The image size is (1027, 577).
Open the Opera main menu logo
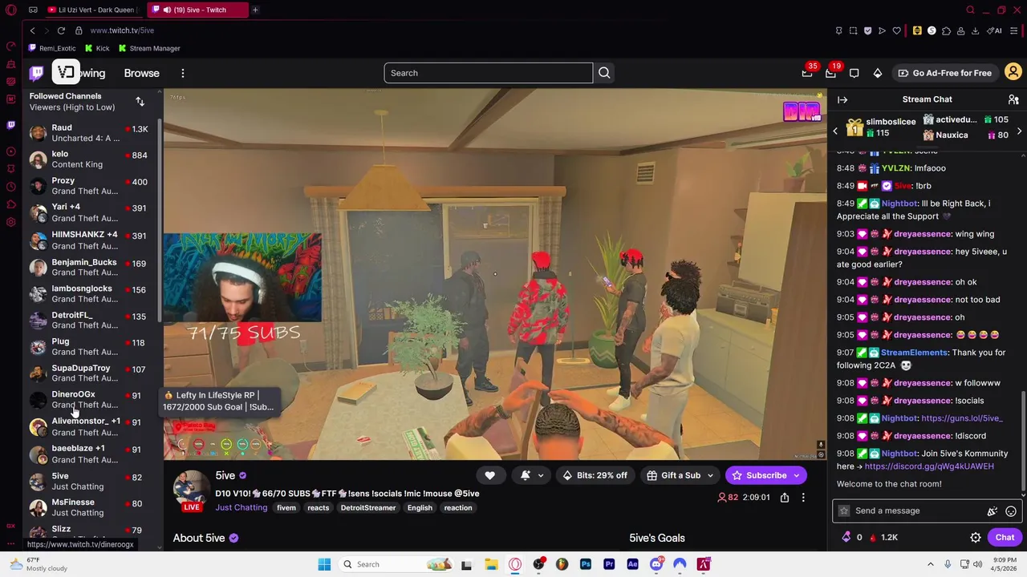click(x=10, y=10)
